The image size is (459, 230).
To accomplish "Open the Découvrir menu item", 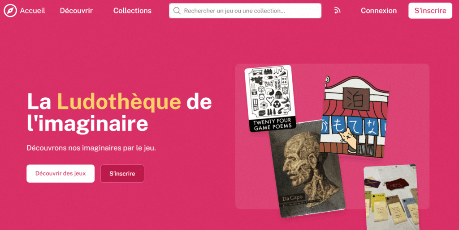I will (76, 11).
